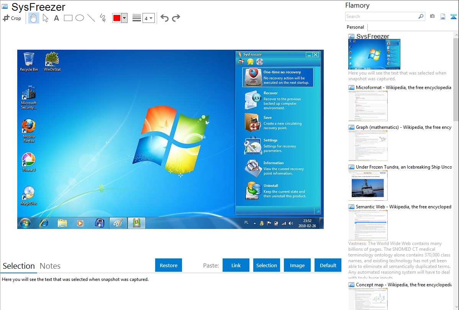Screen dimensions: 459x310
Task: Open the SysFreezer snapshot thumbnail
Action: pos(374,54)
